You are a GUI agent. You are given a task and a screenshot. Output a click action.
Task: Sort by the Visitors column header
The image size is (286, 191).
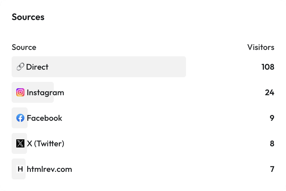coord(260,47)
